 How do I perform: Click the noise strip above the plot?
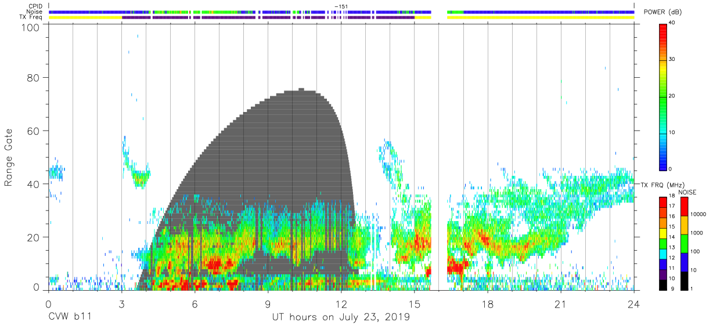click(341, 12)
